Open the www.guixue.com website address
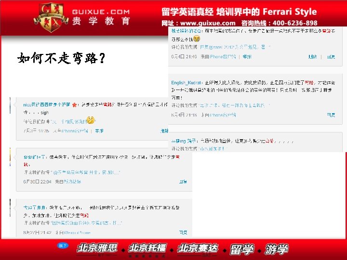The width and height of the screenshot is (347, 260). 208,23
